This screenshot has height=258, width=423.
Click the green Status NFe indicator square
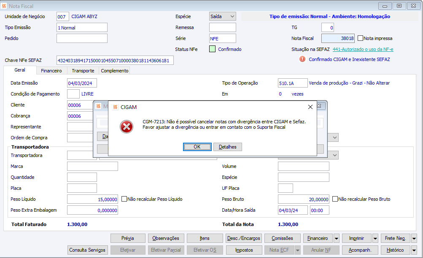[212, 49]
